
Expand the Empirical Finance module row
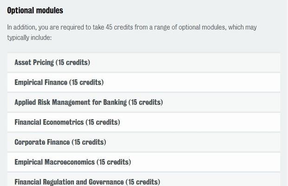coord(144,82)
